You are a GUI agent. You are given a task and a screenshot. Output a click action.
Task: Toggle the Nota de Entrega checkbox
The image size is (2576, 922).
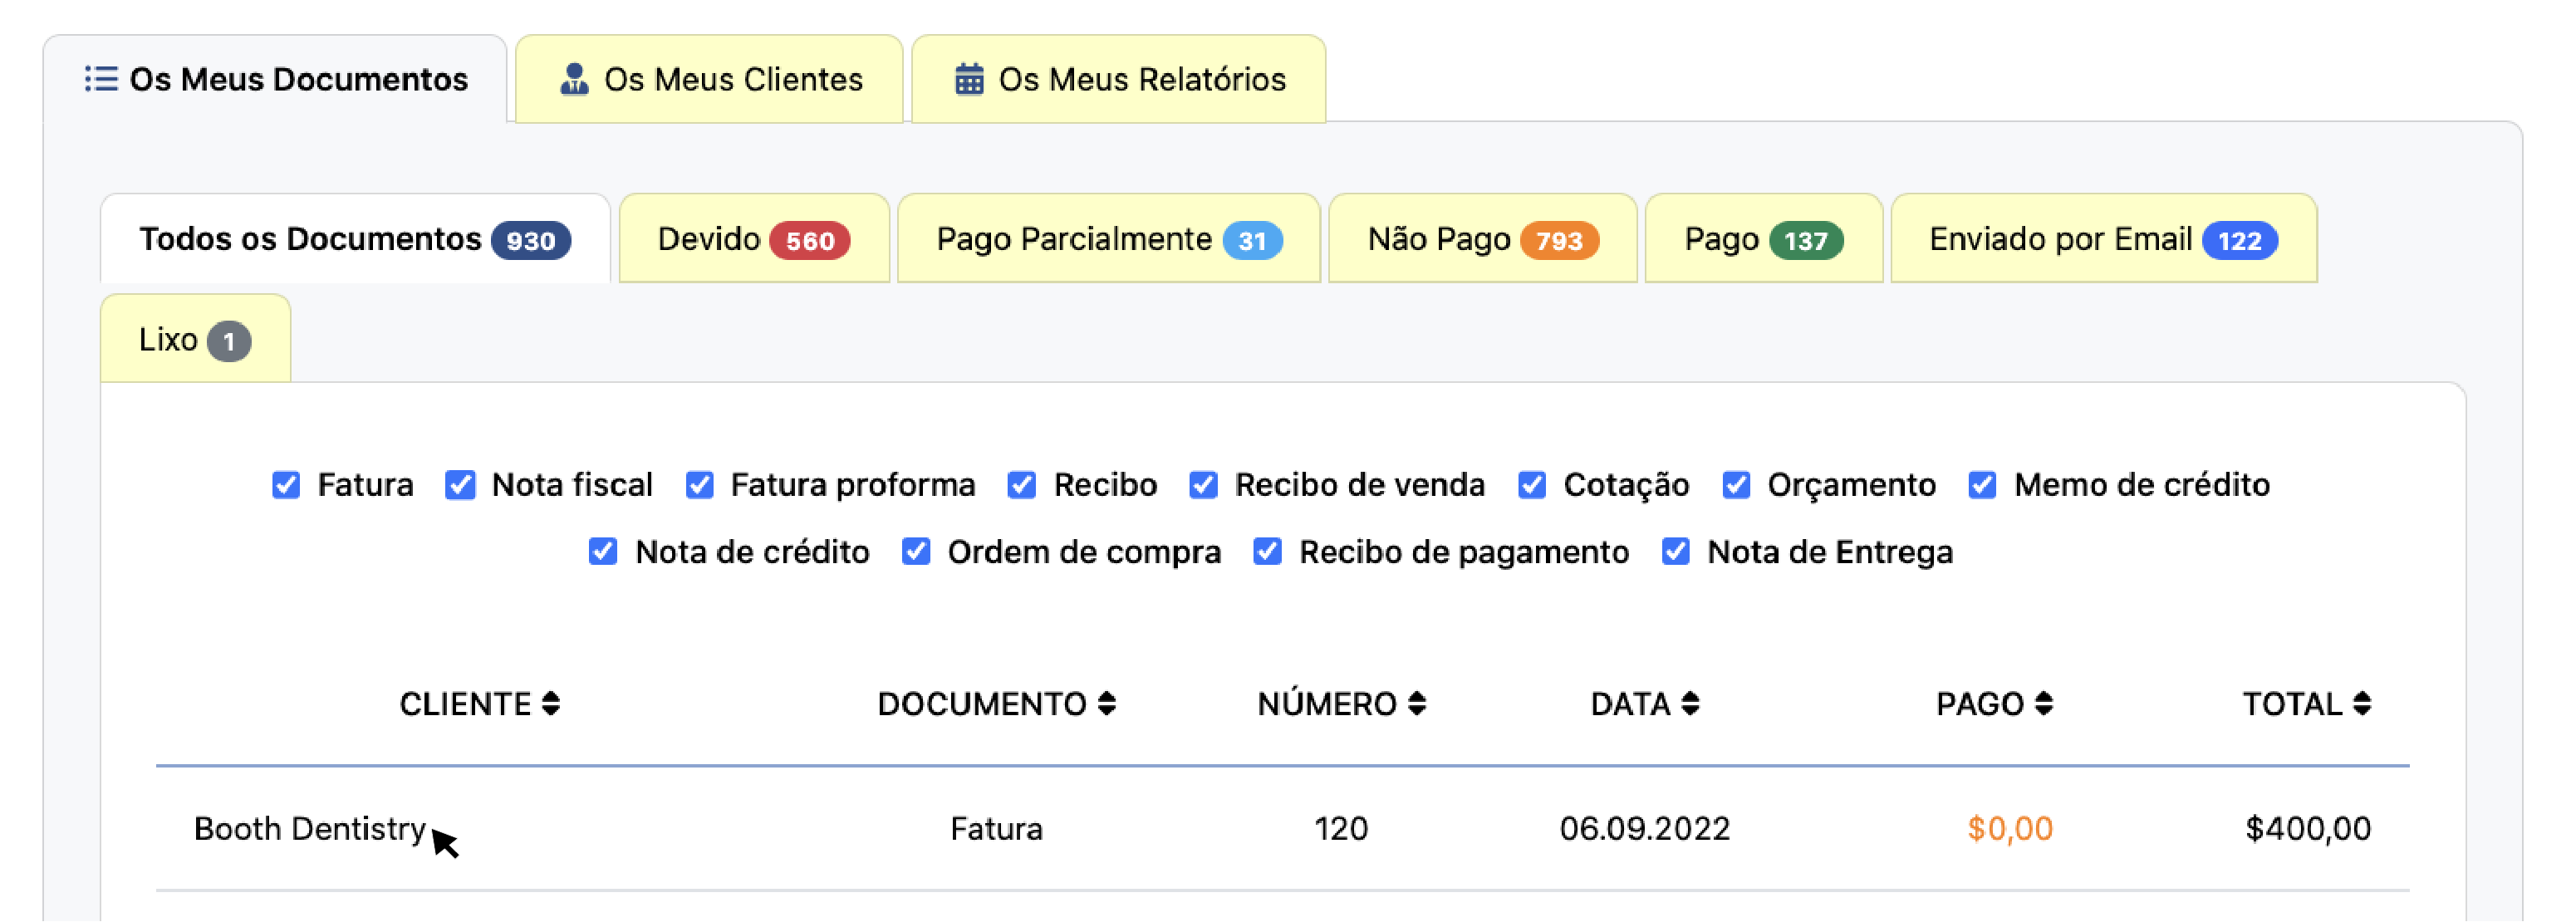1676,552
